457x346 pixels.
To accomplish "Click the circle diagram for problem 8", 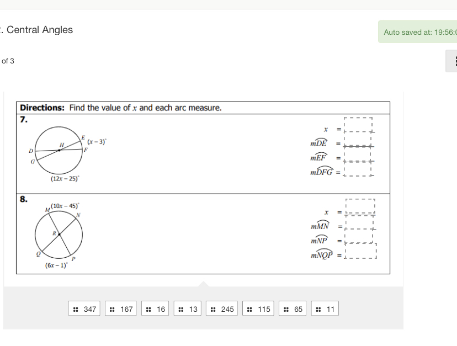I will [59, 235].
